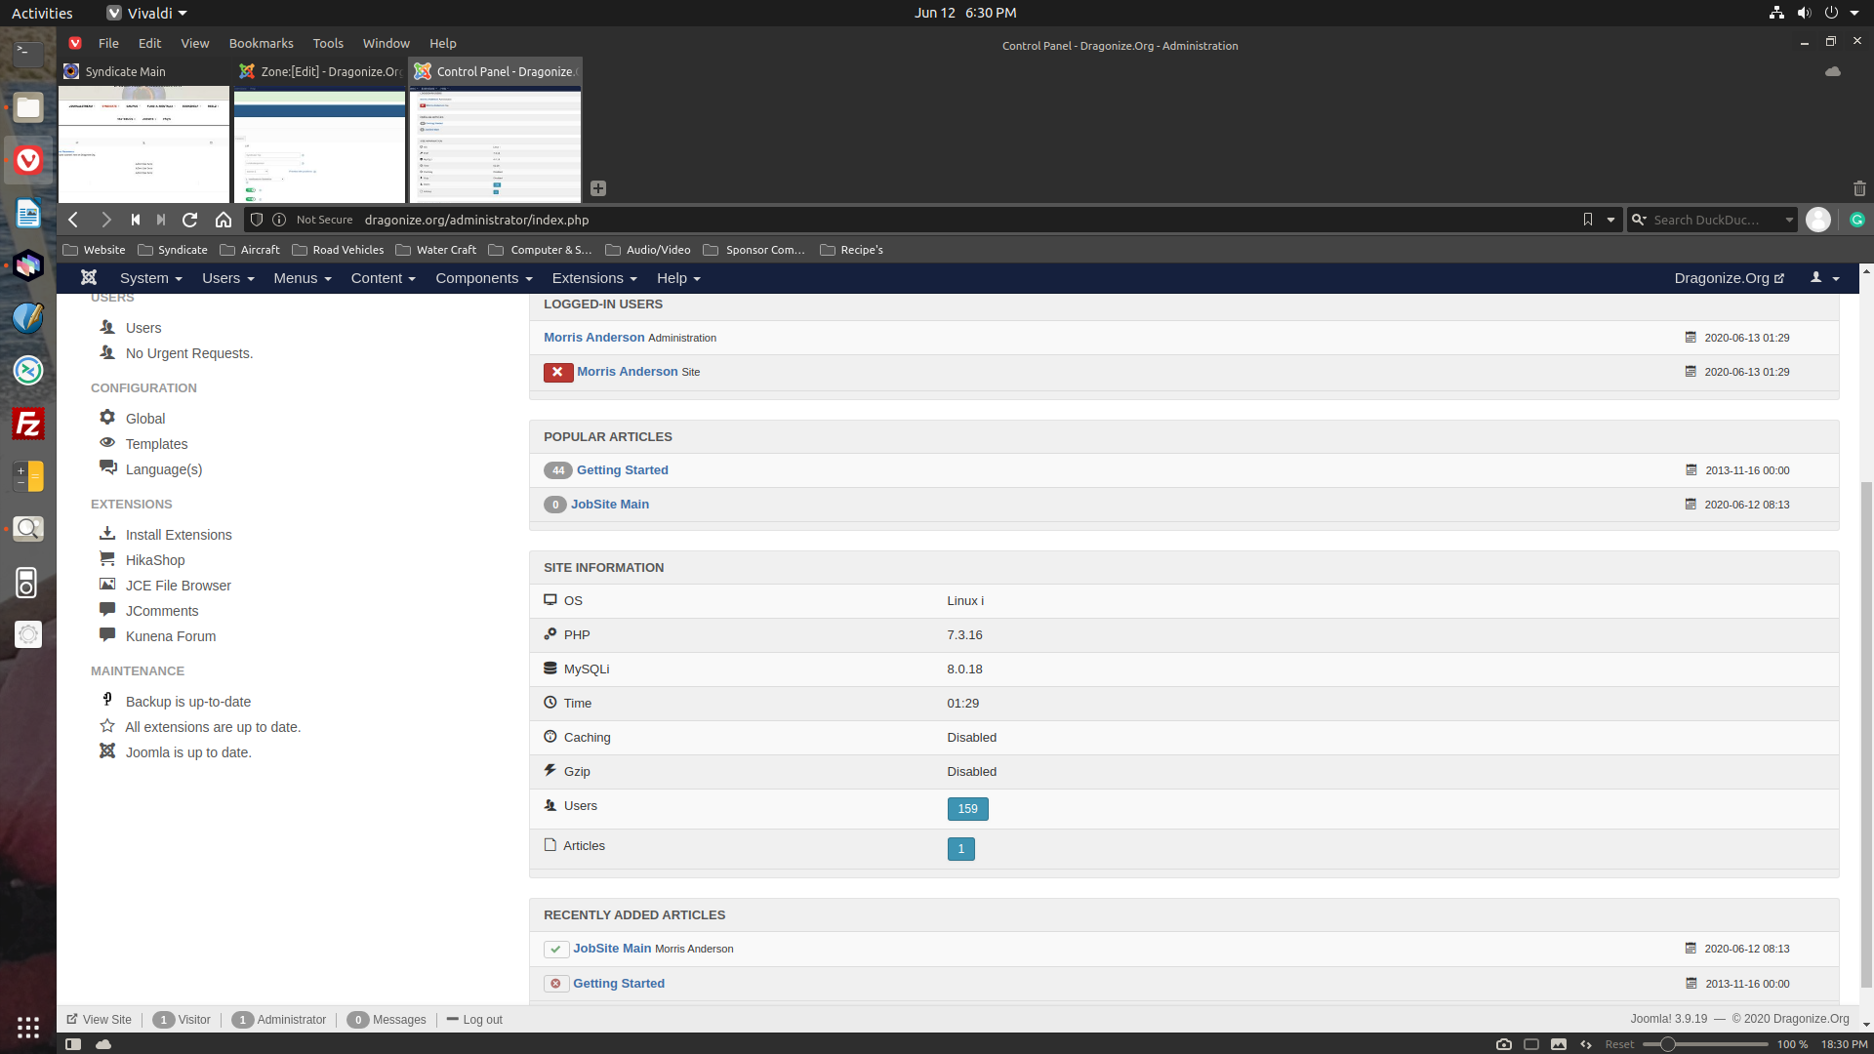This screenshot has height=1054, width=1874.
Task: Click the trash closed-tabs icon
Action: (x=1858, y=188)
